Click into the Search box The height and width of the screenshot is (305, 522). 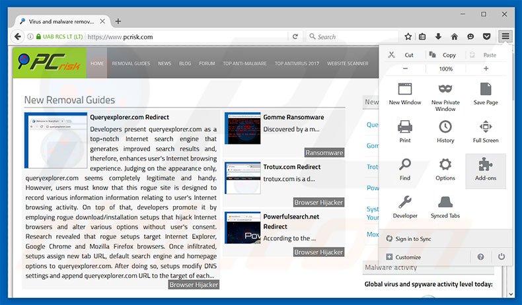pyautogui.click(x=354, y=36)
